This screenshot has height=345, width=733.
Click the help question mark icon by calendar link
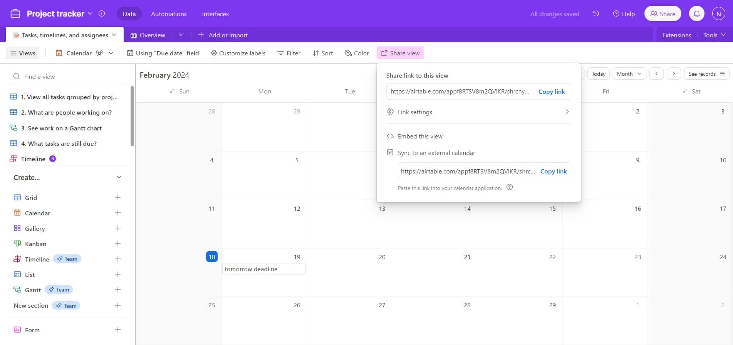[x=509, y=187]
